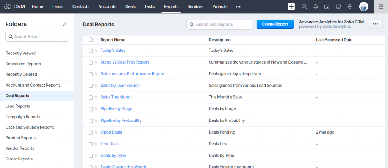Open the Accounts tab
The height and width of the screenshot is (168, 388).
pyautogui.click(x=107, y=7)
